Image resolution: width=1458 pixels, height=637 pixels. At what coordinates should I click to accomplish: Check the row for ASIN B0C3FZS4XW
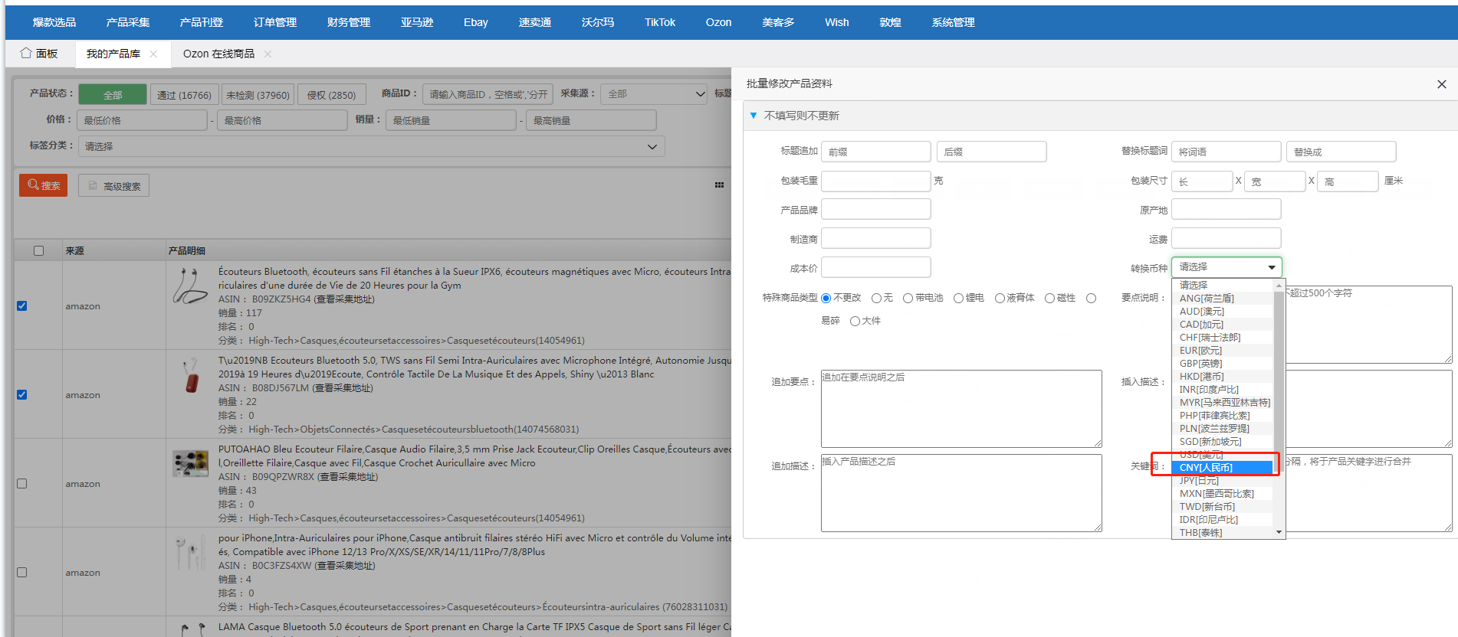pos(22,572)
